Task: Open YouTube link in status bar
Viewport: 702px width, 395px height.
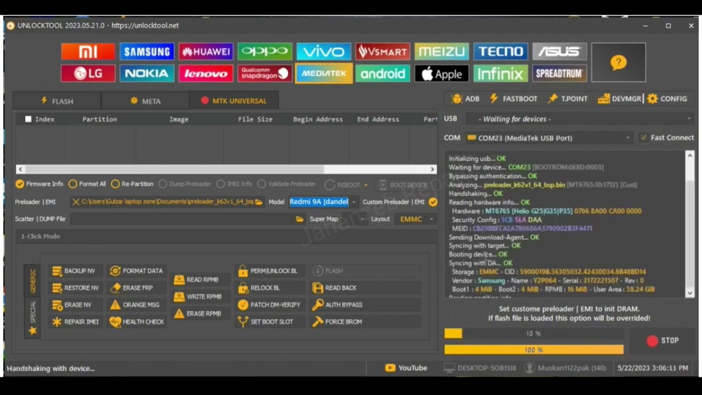Action: point(406,368)
